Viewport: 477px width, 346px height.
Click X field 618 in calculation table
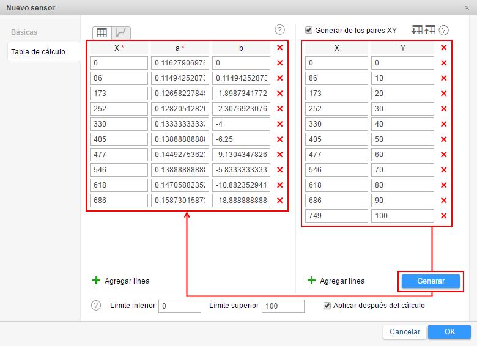[x=119, y=185]
